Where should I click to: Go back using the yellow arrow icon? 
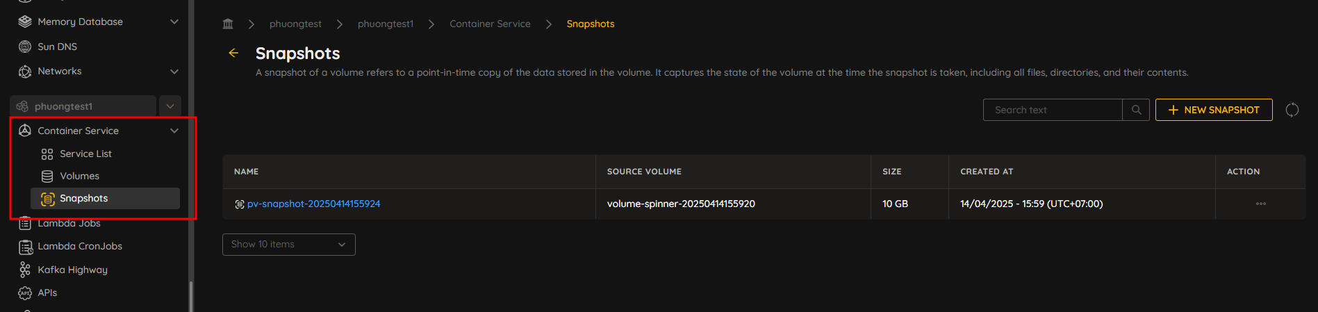pyautogui.click(x=233, y=53)
